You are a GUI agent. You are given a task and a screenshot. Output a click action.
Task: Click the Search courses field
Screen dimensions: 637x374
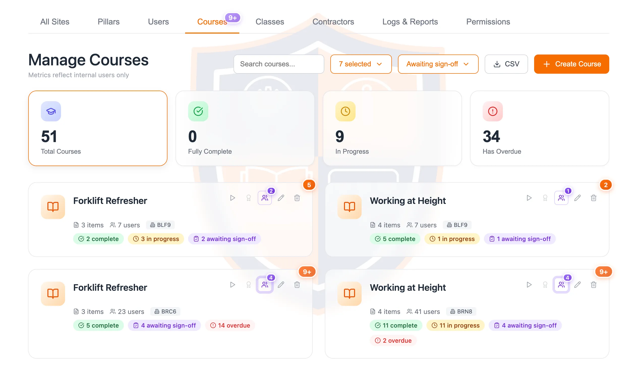pyautogui.click(x=279, y=64)
